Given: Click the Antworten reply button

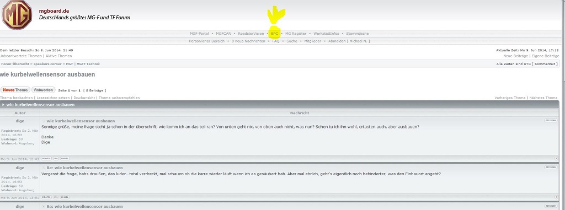Looking at the screenshot, I should click(44, 90).
